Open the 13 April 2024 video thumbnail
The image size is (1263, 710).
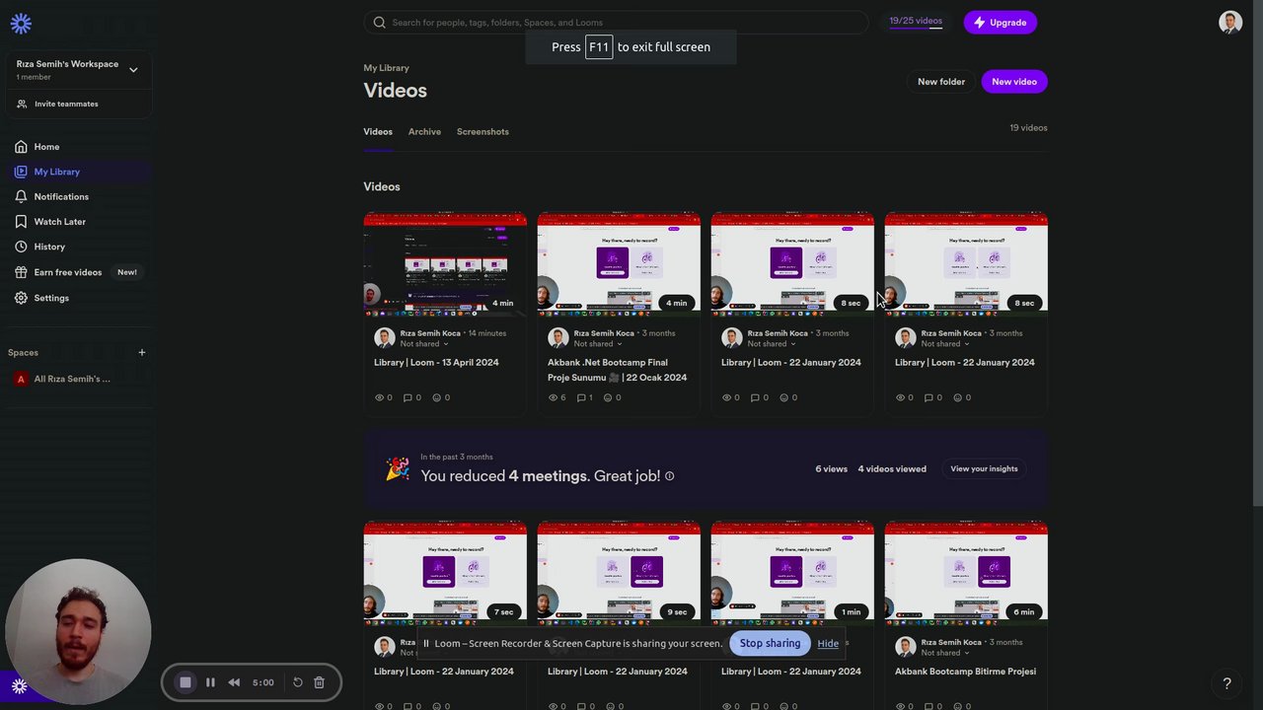445,263
